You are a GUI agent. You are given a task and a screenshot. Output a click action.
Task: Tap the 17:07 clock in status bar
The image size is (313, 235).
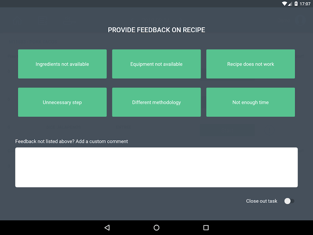point(305,4)
